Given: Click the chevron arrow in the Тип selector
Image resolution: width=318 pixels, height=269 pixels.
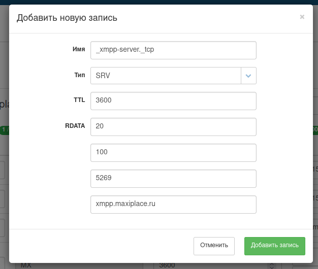Looking at the screenshot, I should pyautogui.click(x=248, y=76).
